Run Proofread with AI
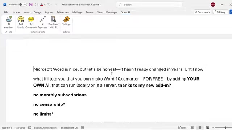 coord(53,22)
